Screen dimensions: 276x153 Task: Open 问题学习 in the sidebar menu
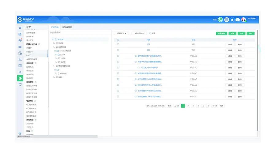click(30, 52)
